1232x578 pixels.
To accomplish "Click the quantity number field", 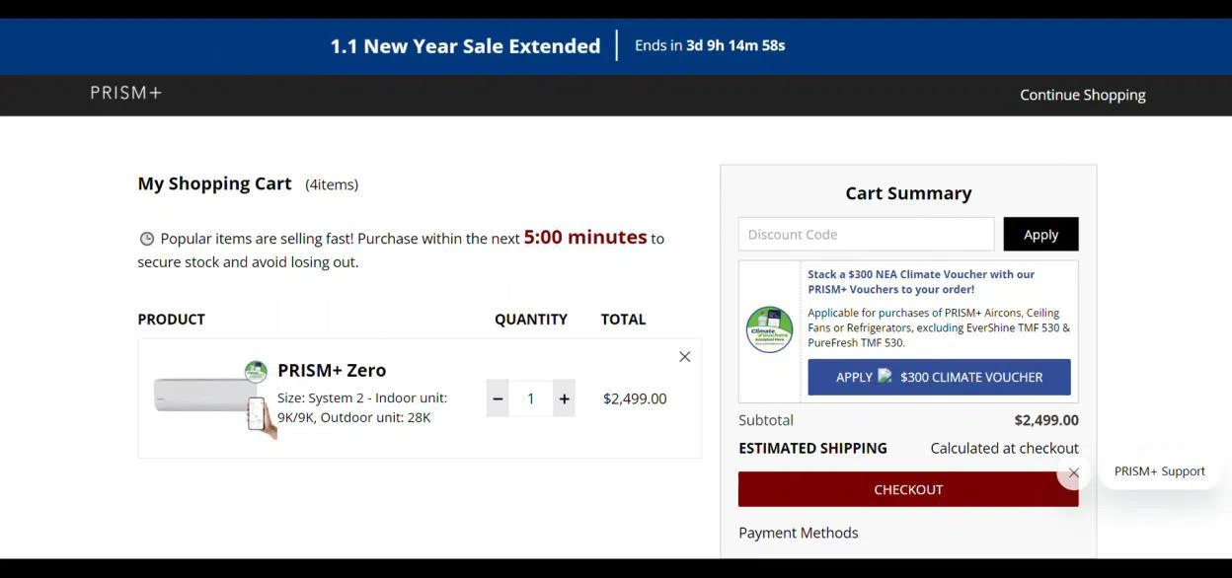I will (530, 398).
